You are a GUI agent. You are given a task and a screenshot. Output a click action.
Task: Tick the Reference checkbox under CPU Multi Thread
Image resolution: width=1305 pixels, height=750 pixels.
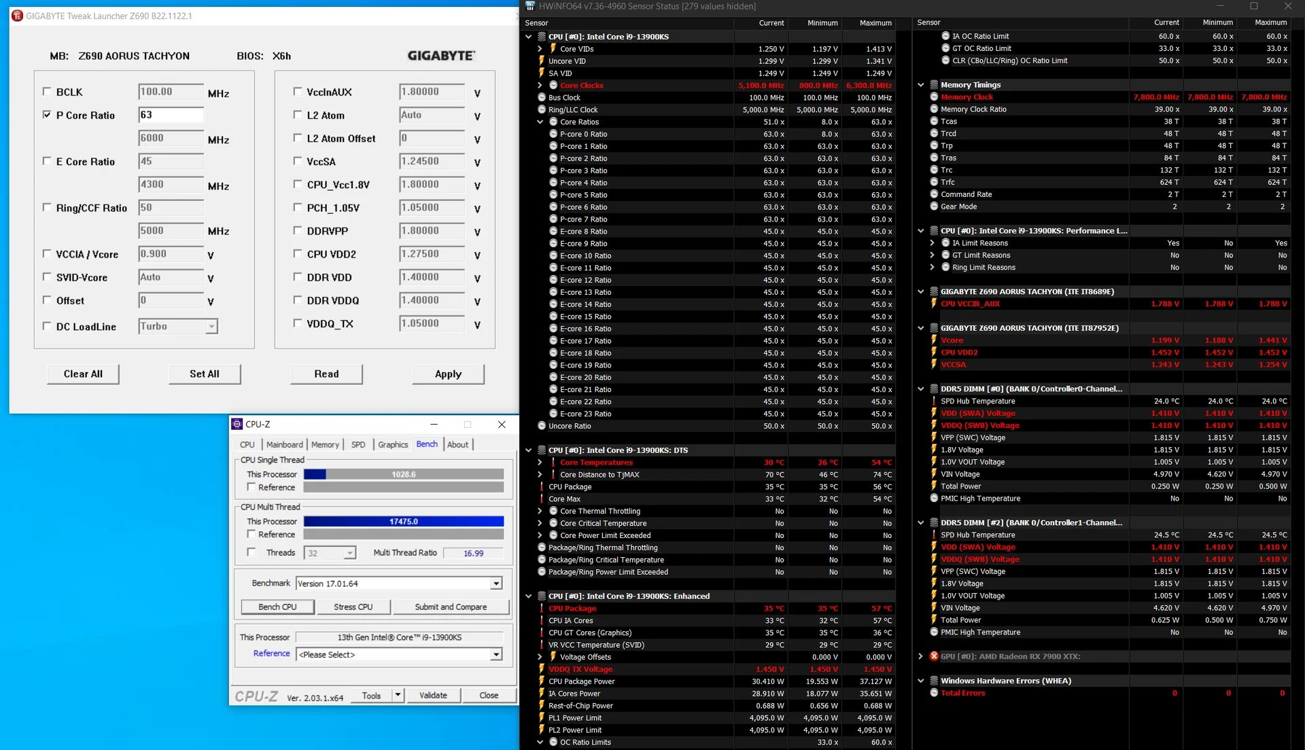pos(251,535)
